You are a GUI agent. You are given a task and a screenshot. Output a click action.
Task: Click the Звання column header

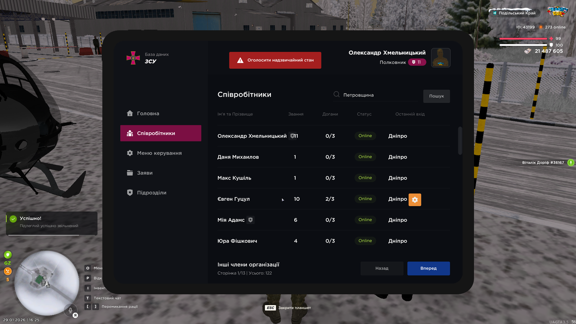click(296, 114)
